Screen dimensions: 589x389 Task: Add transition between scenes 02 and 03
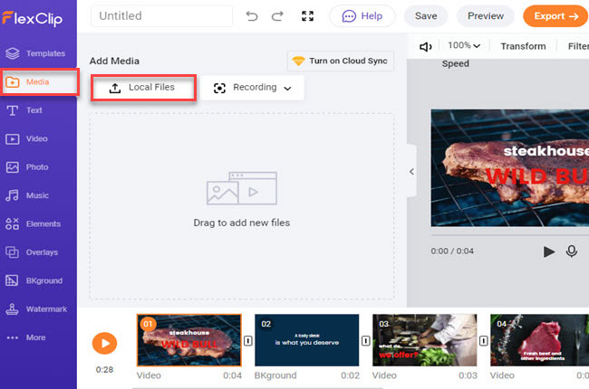pyautogui.click(x=365, y=341)
